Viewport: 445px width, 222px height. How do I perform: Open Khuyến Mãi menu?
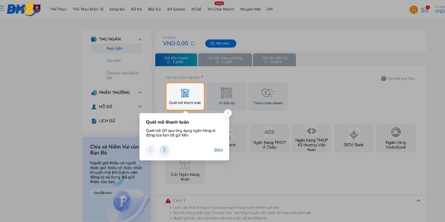250,9
